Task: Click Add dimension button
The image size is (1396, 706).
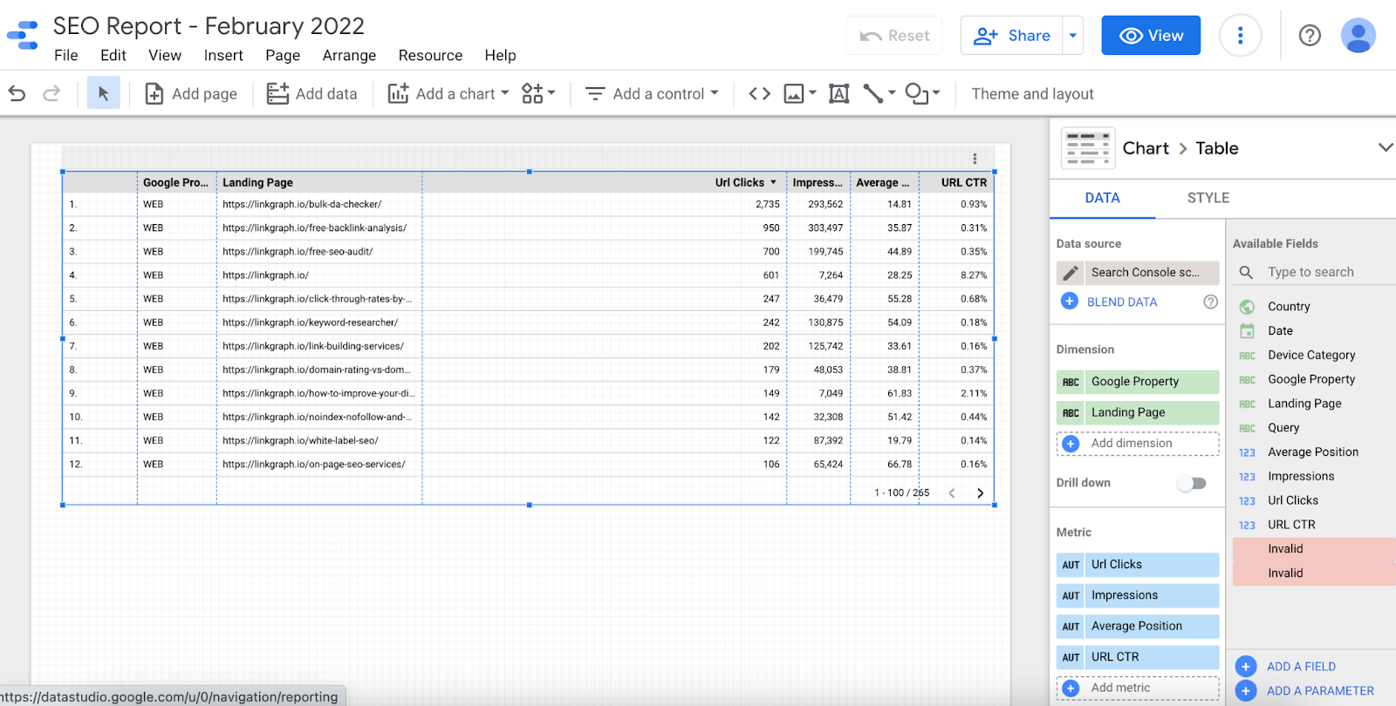Action: 1138,444
